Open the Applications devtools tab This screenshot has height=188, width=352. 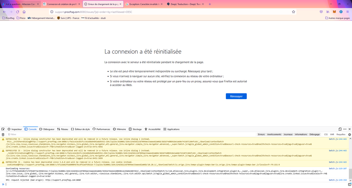(172, 129)
